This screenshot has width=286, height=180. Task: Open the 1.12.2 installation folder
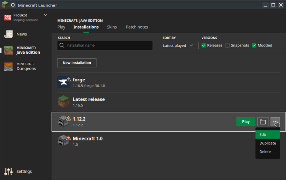tap(263, 122)
